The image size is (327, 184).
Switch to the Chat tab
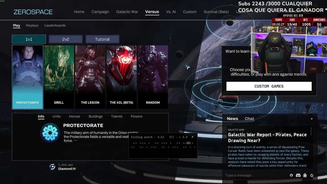(x=249, y=119)
